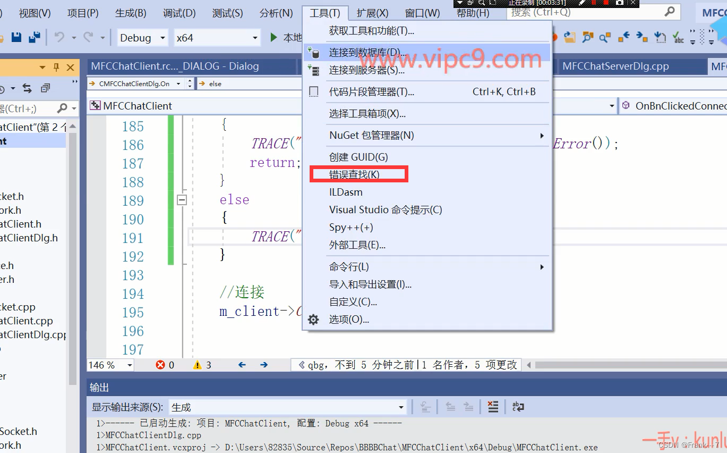Open the Solution Explorer window position dropdown
The height and width of the screenshot is (453, 727).
[42, 68]
